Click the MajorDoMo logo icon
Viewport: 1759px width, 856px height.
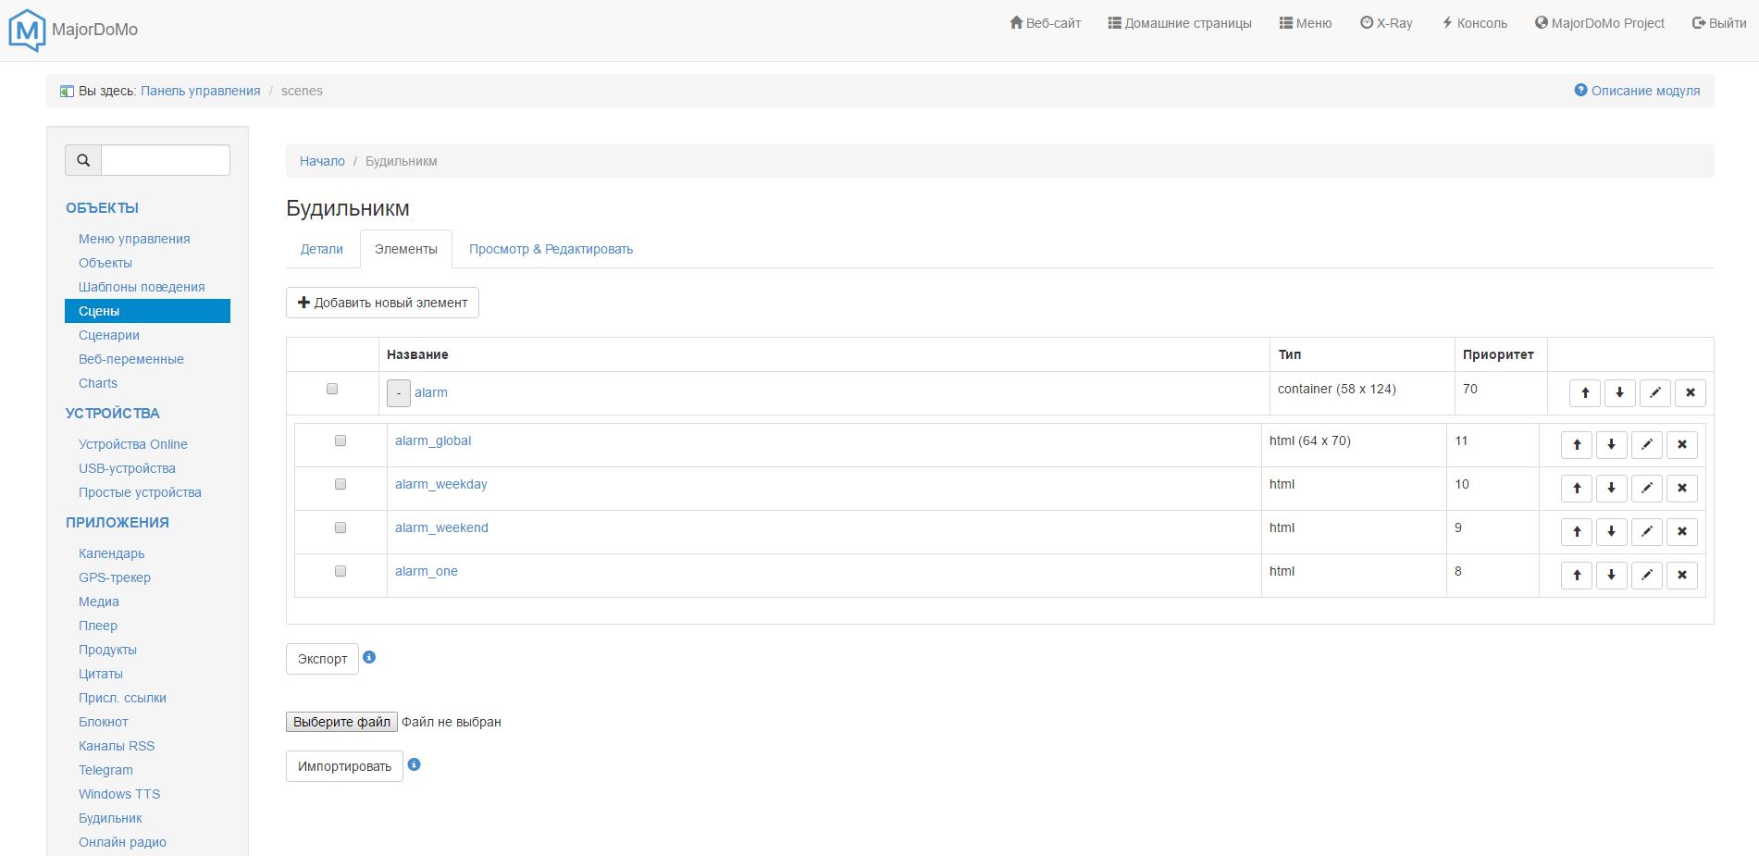27,30
